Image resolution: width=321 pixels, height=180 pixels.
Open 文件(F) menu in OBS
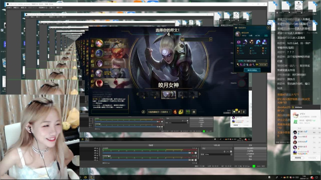click(9, 8)
